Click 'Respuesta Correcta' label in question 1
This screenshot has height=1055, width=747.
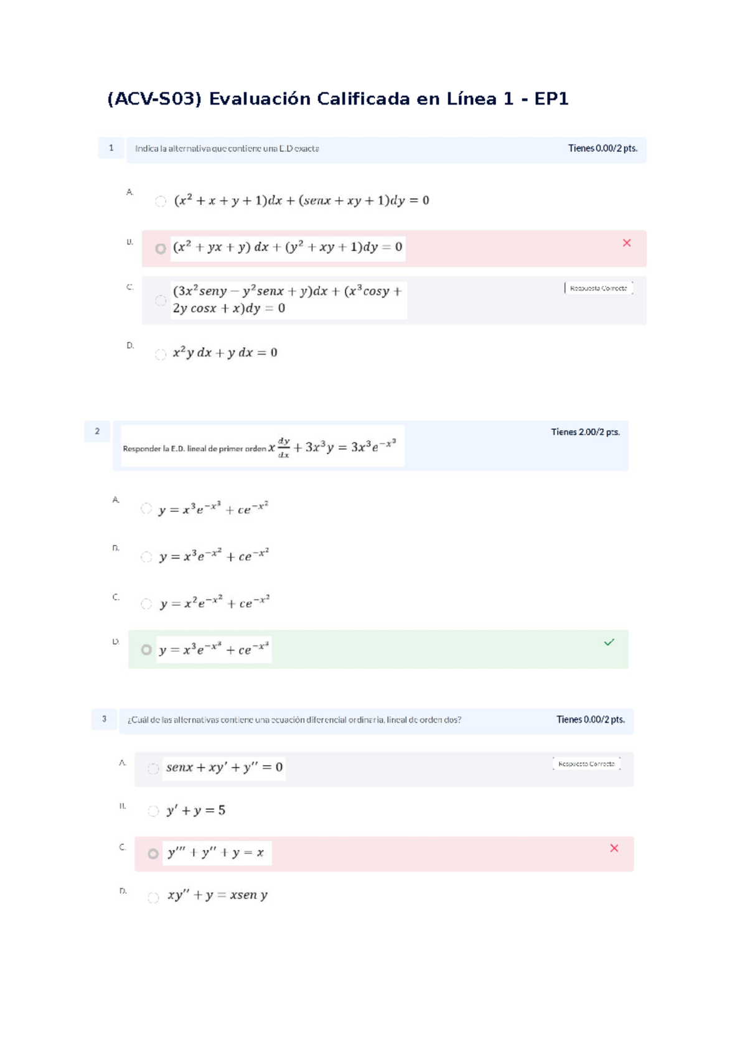[x=598, y=288]
